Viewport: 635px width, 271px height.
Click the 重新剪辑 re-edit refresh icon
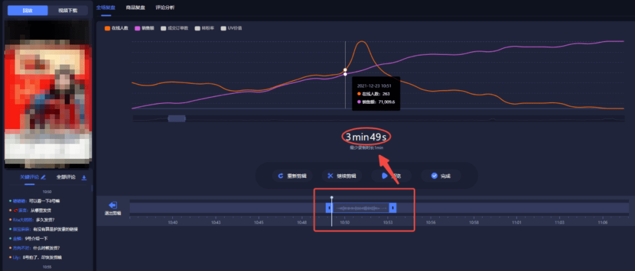tap(280, 176)
